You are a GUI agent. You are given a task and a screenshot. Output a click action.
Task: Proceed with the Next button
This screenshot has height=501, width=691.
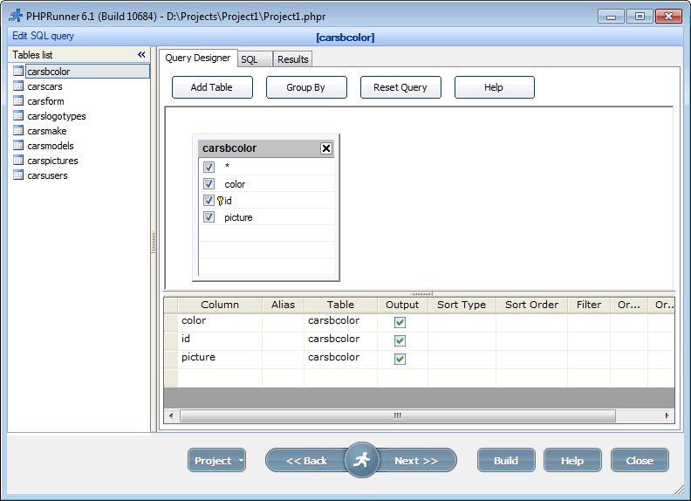tap(416, 461)
